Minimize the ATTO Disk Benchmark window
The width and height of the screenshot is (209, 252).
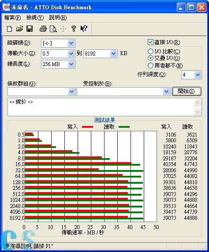click(x=181, y=7)
